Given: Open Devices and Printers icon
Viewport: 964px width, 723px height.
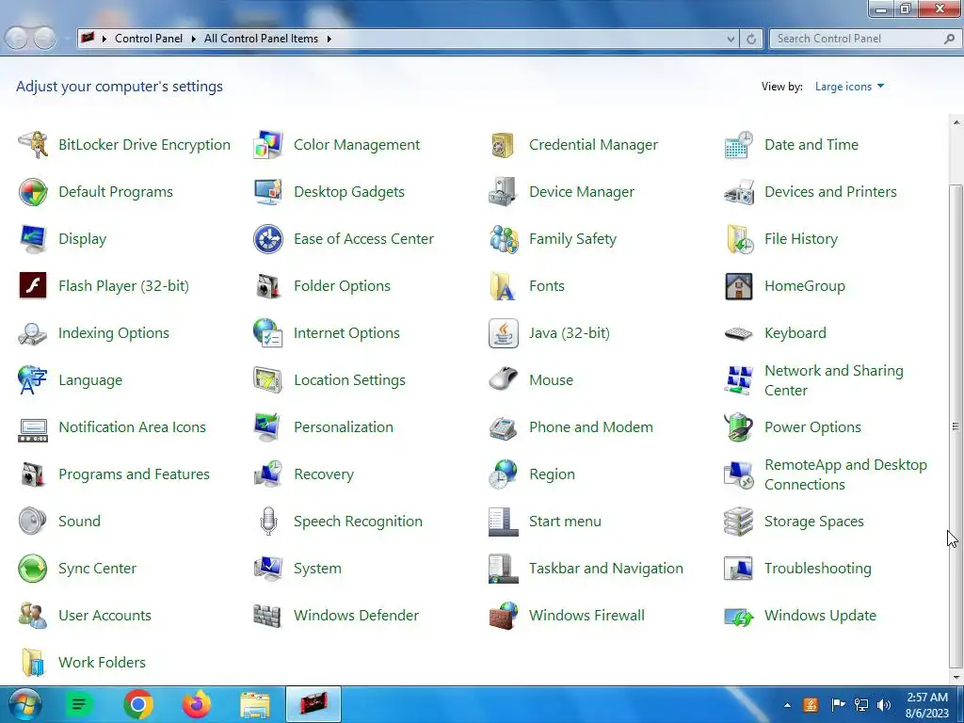Looking at the screenshot, I should 738,192.
